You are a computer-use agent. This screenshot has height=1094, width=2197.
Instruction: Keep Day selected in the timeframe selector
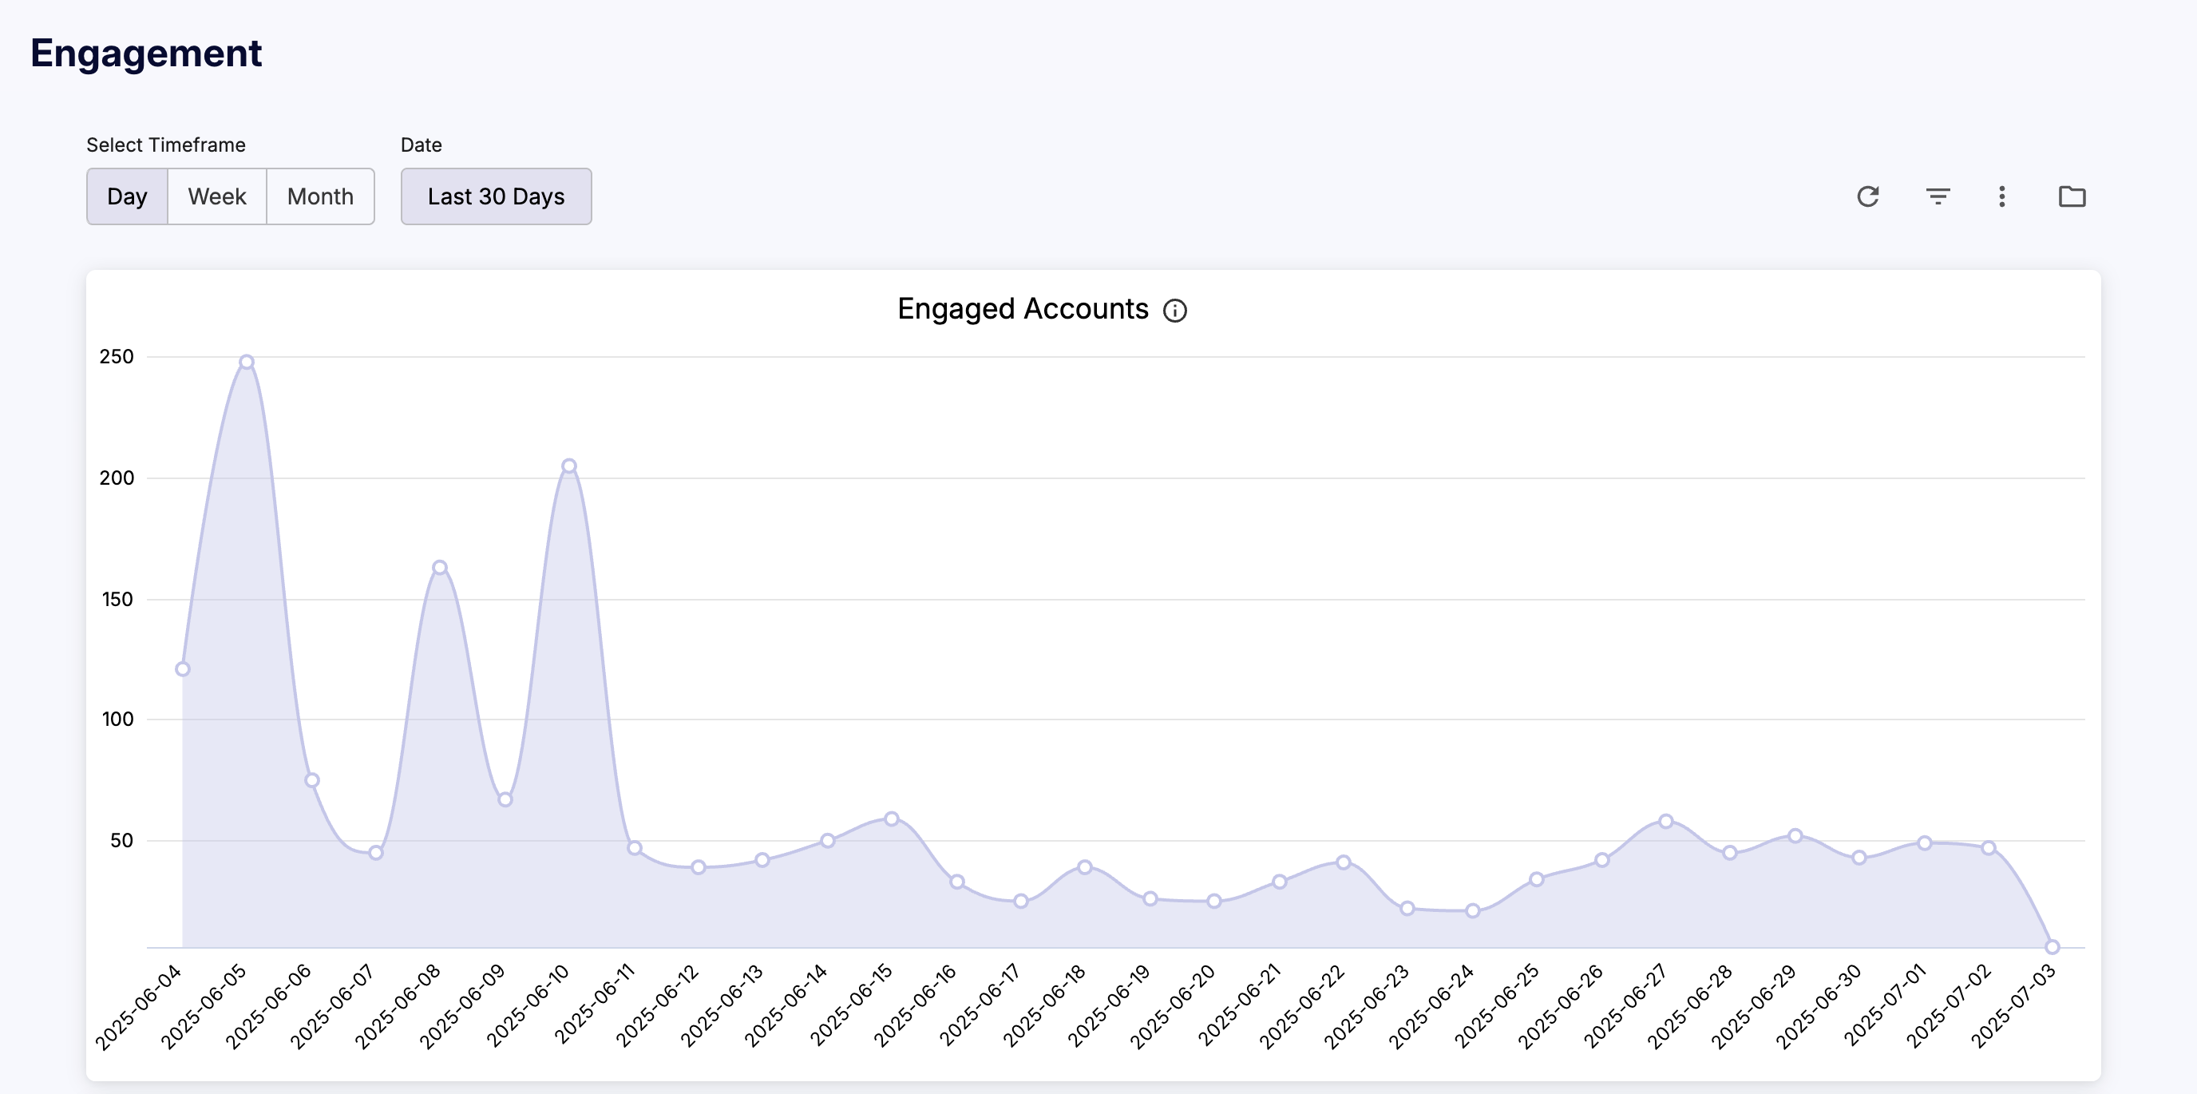(127, 196)
